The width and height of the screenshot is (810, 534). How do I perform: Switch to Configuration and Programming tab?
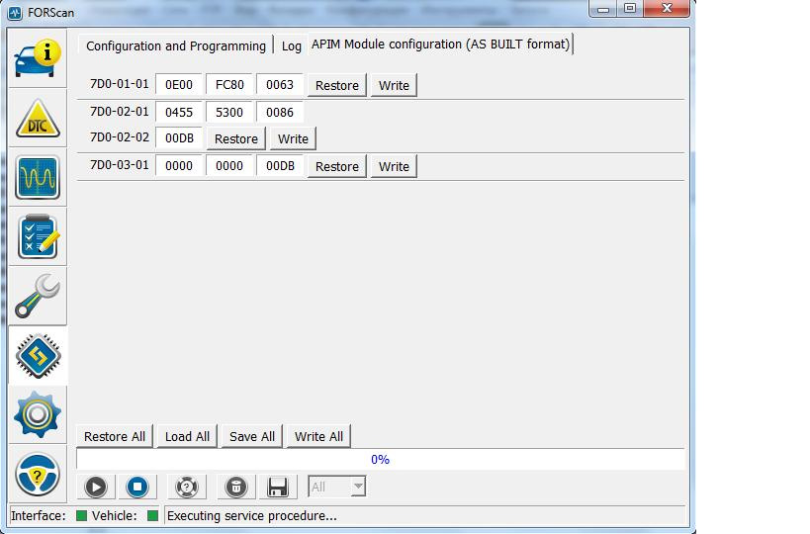click(x=176, y=45)
